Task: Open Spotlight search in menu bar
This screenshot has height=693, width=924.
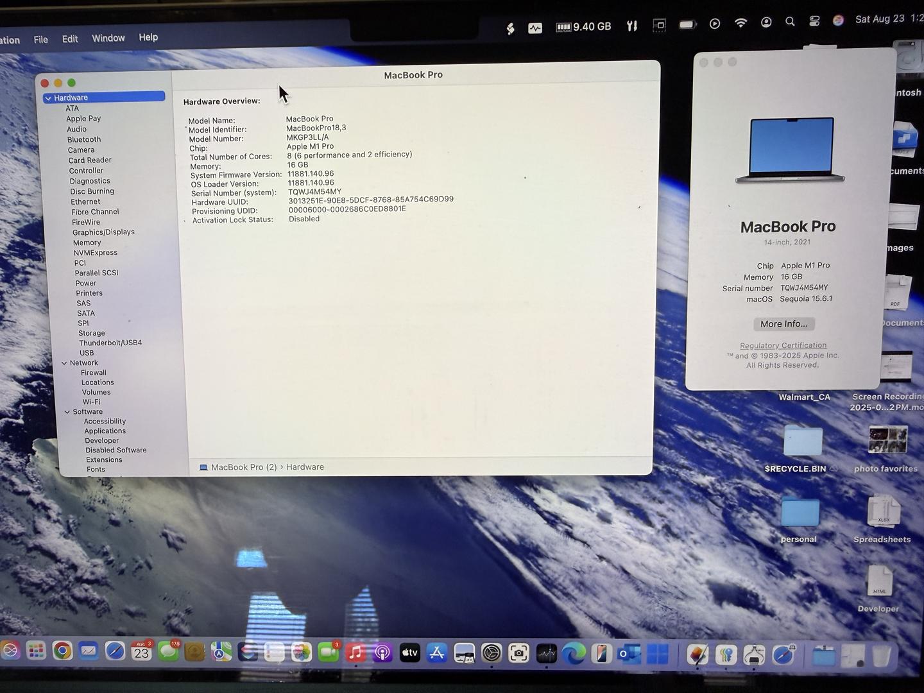Action: pyautogui.click(x=790, y=22)
